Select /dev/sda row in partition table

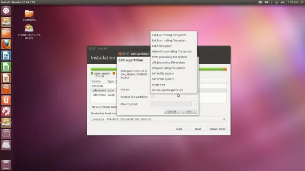104,86
